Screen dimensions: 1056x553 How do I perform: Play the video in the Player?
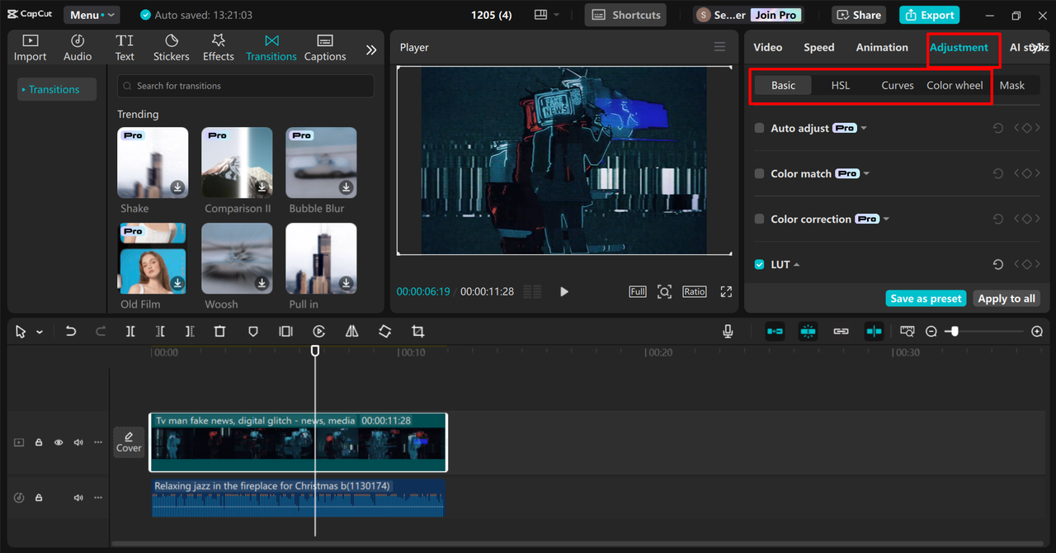click(564, 291)
